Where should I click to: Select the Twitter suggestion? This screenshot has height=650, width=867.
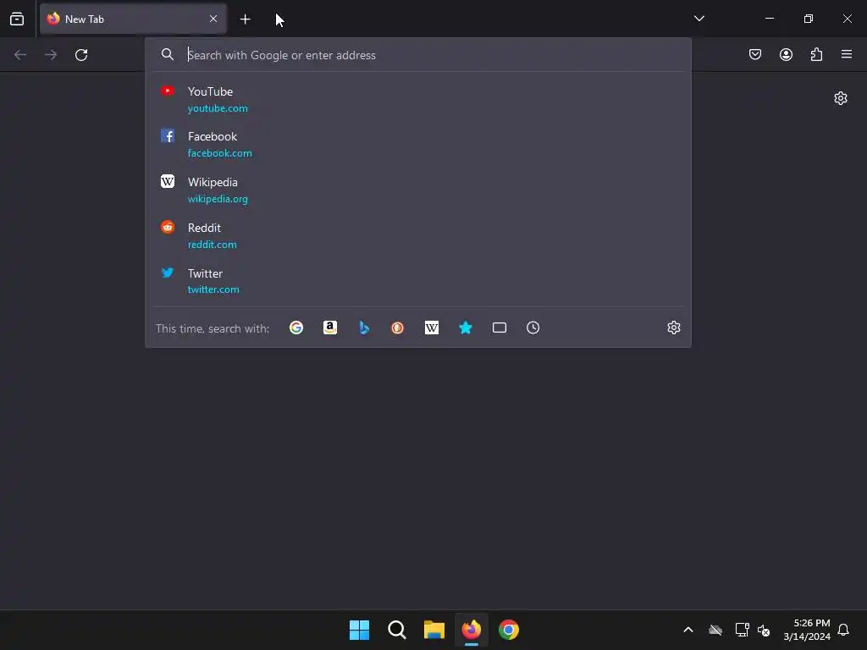tap(418, 281)
